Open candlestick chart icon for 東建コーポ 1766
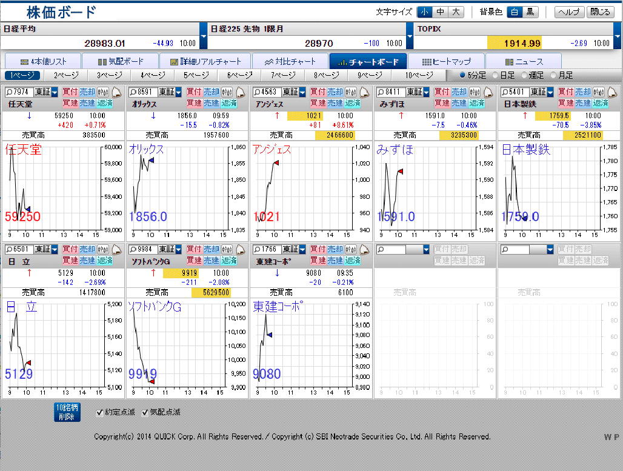623x471 pixels. [351, 250]
